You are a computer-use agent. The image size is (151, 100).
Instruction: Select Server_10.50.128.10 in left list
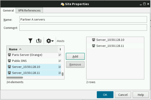(x=34, y=67)
